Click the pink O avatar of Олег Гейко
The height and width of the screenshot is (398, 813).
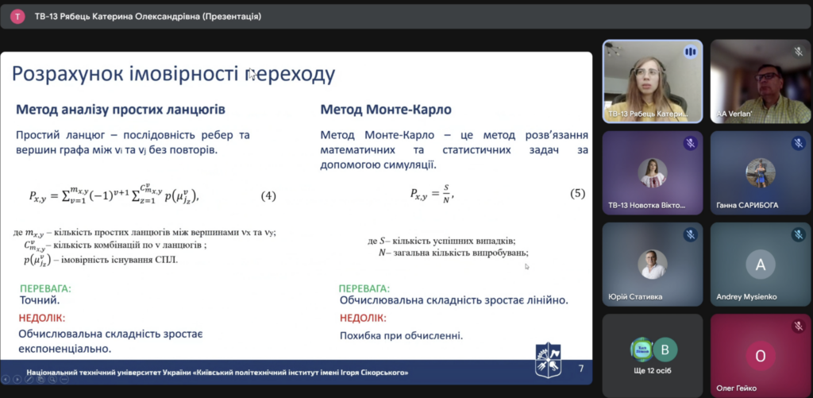click(760, 356)
